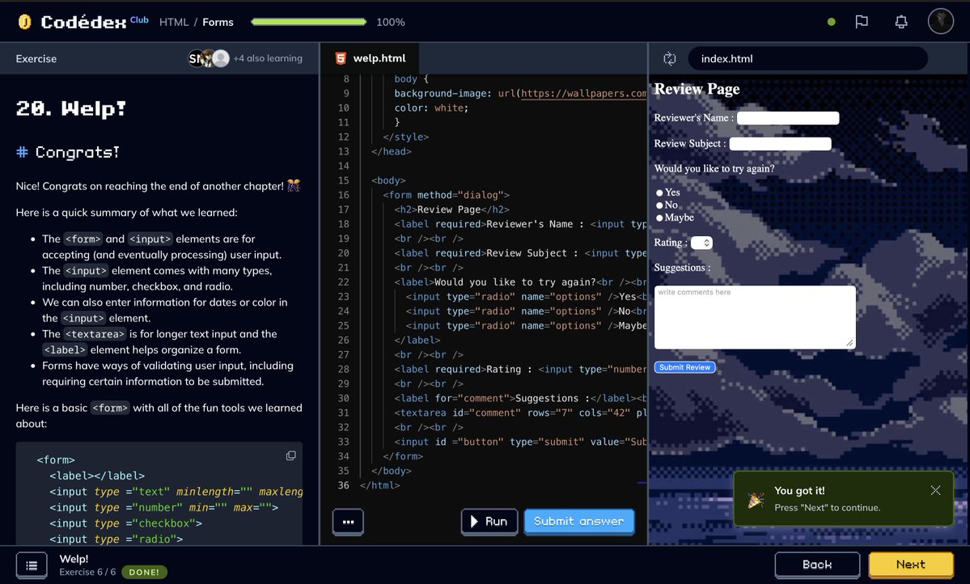The image size is (970, 584).
Task: Open the flag report icon
Action: [x=861, y=22]
